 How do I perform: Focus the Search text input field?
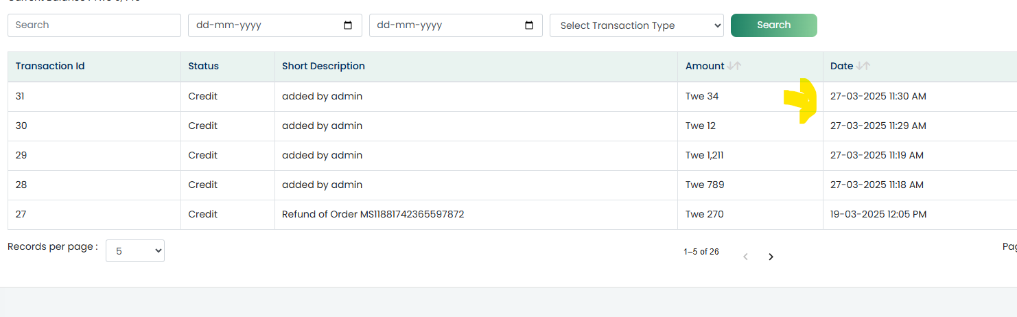pyautogui.click(x=94, y=25)
